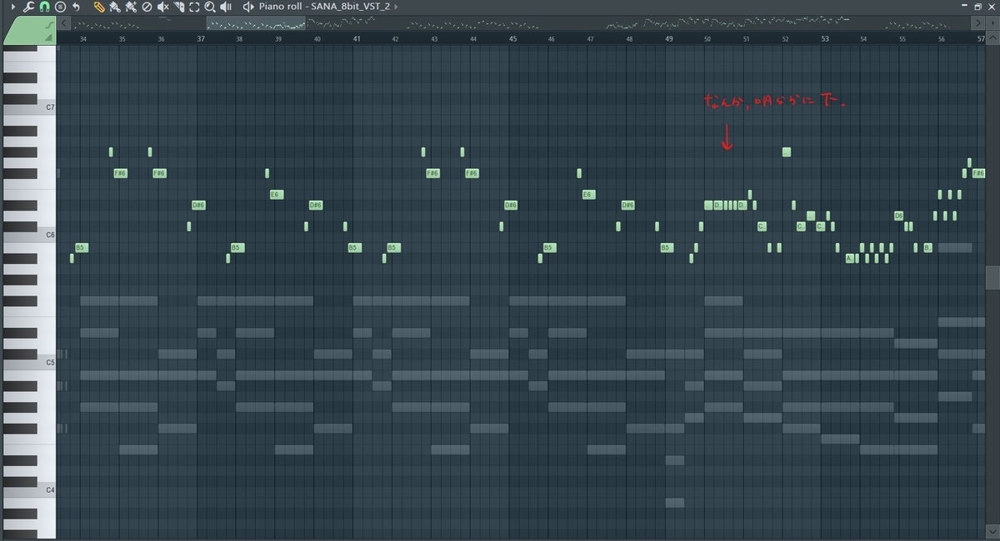1000x541 pixels.
Task: Click the highlighted region of the minimap scrollbar
Action: (256, 23)
